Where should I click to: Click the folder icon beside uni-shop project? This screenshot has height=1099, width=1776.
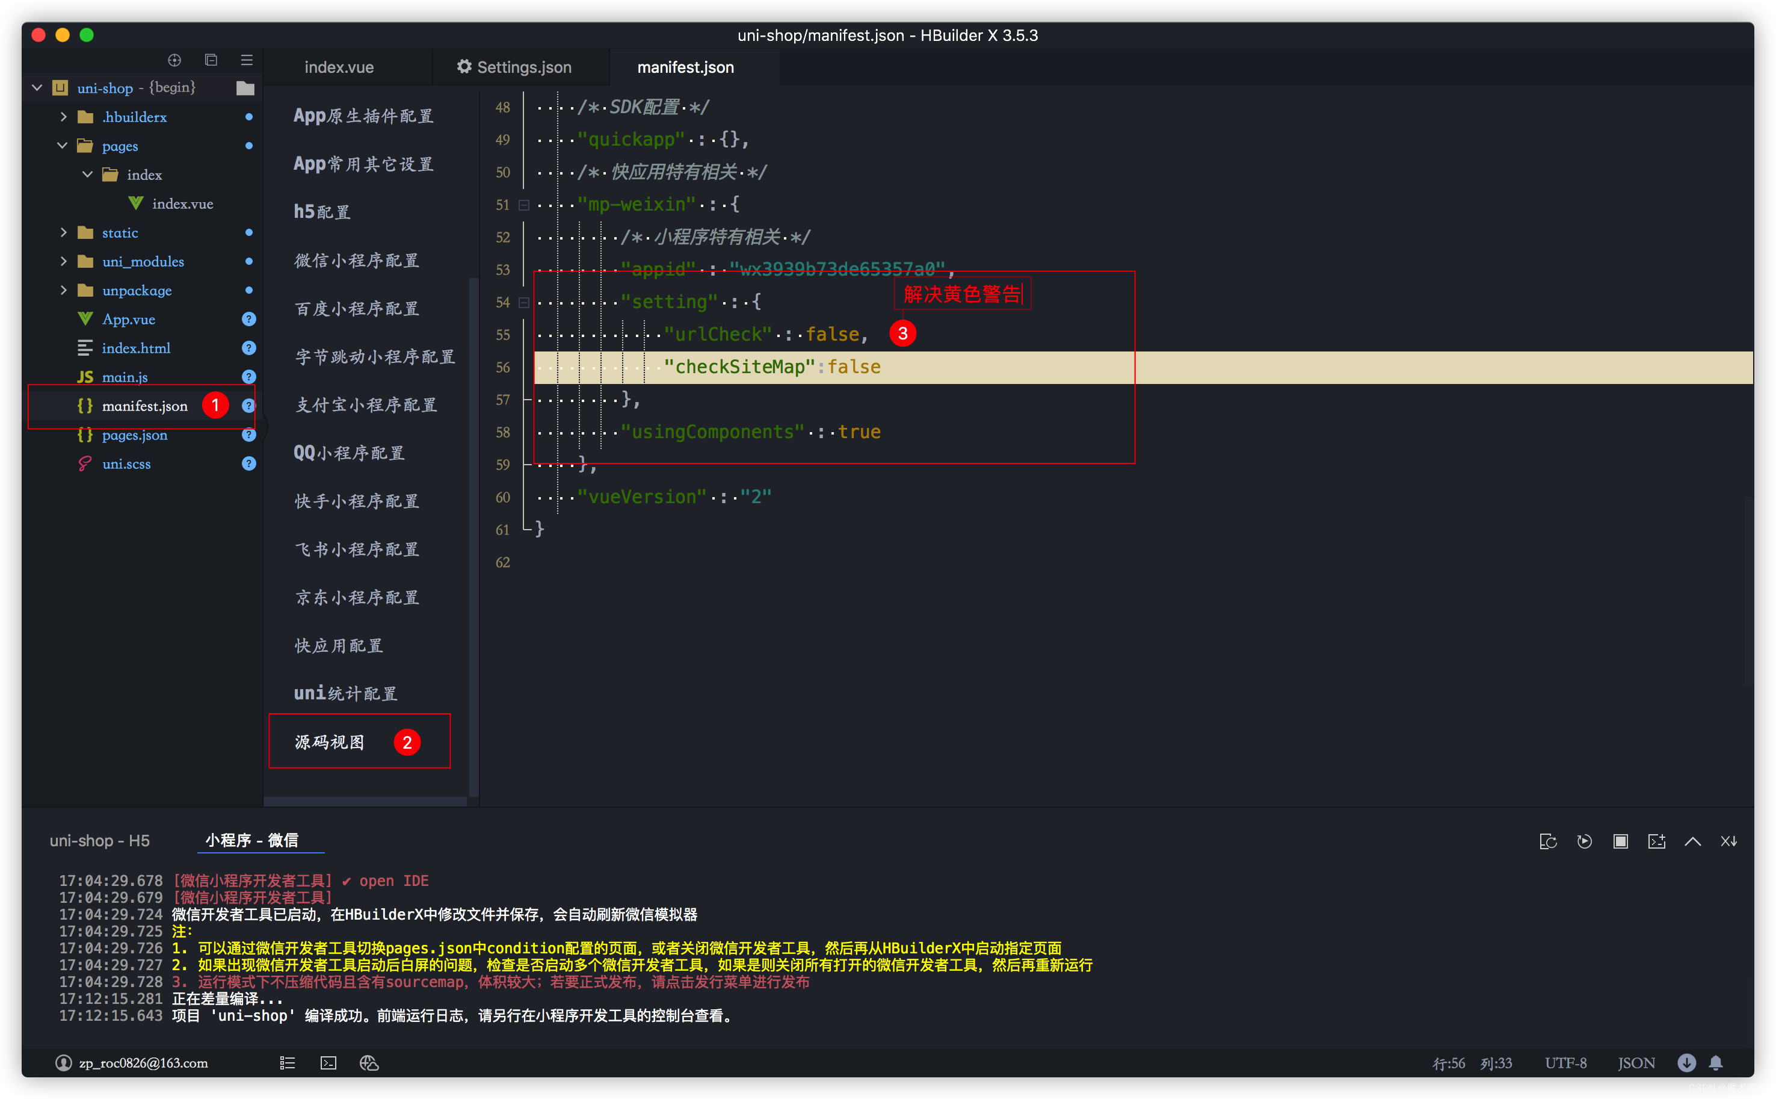[245, 88]
